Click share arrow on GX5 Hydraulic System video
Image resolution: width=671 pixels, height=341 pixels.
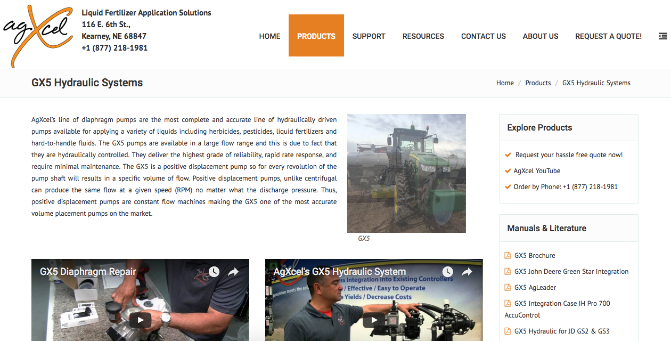[x=467, y=272]
